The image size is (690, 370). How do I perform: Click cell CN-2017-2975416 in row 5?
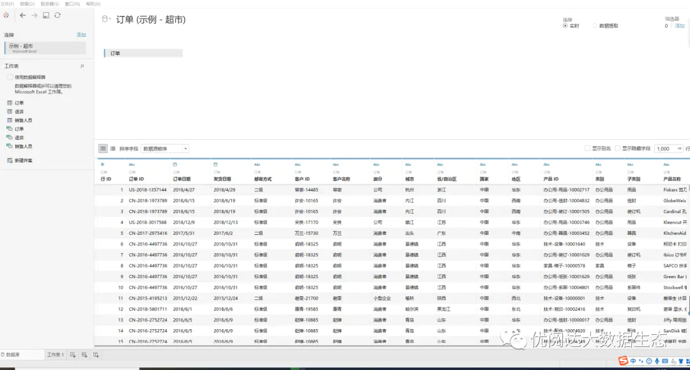point(148,233)
